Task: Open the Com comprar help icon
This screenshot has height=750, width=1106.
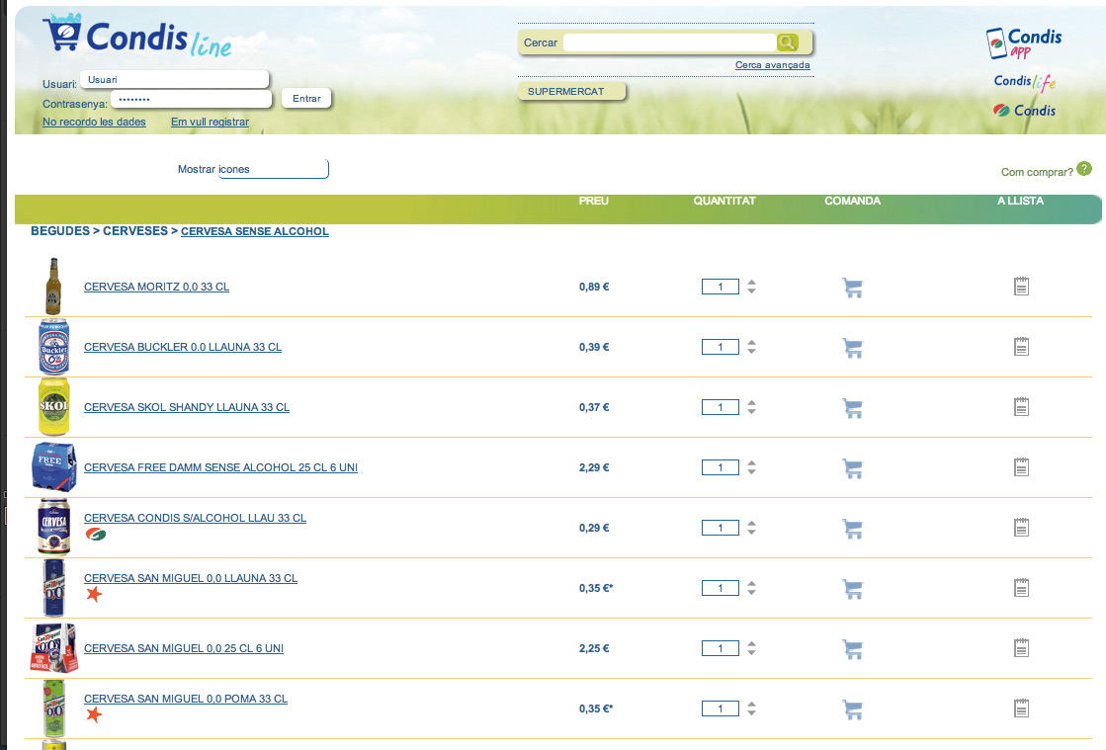Action: [x=1084, y=169]
